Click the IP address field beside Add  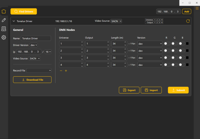coord(168,12)
